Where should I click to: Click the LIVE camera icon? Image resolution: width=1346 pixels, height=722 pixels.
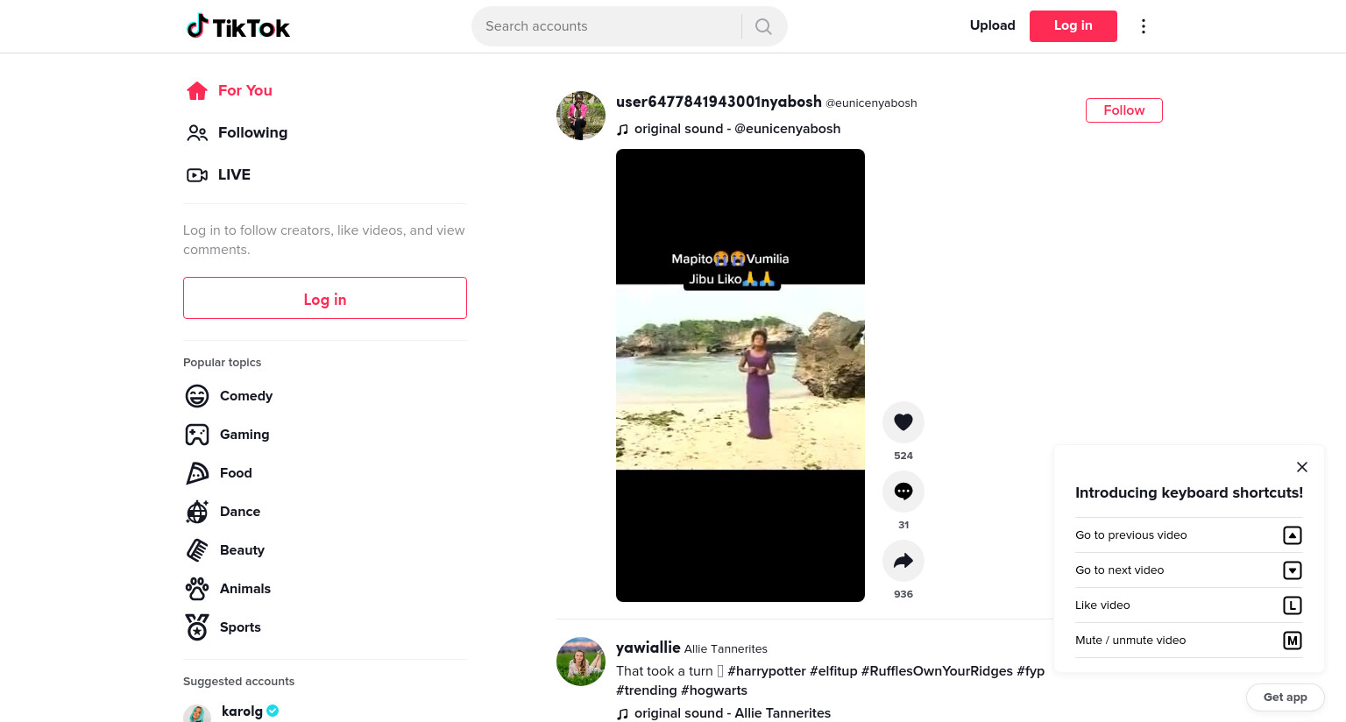click(197, 174)
